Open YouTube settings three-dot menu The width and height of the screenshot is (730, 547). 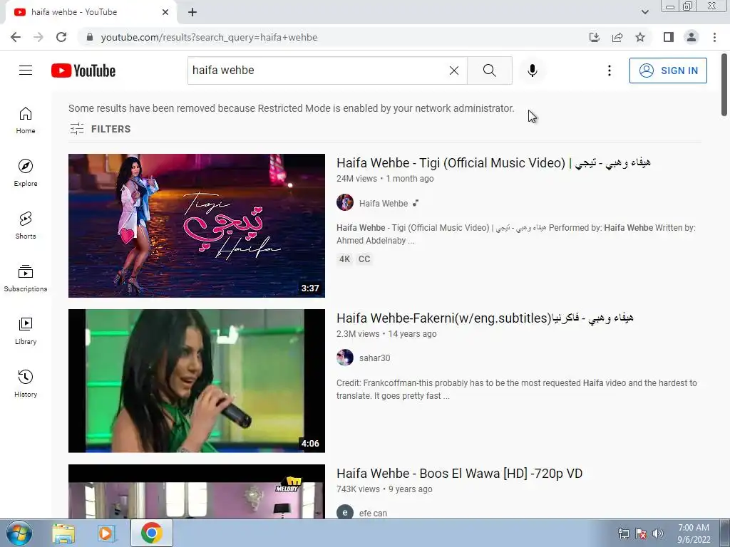[x=609, y=71]
